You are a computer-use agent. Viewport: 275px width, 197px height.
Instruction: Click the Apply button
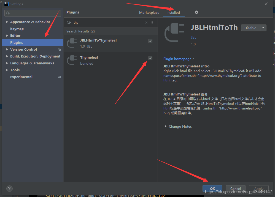pyautogui.click(x=259, y=188)
